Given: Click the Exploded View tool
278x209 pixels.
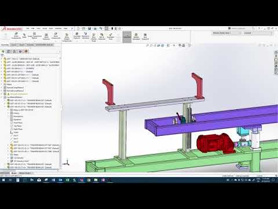Looking at the screenshot, I should tap(111, 37).
